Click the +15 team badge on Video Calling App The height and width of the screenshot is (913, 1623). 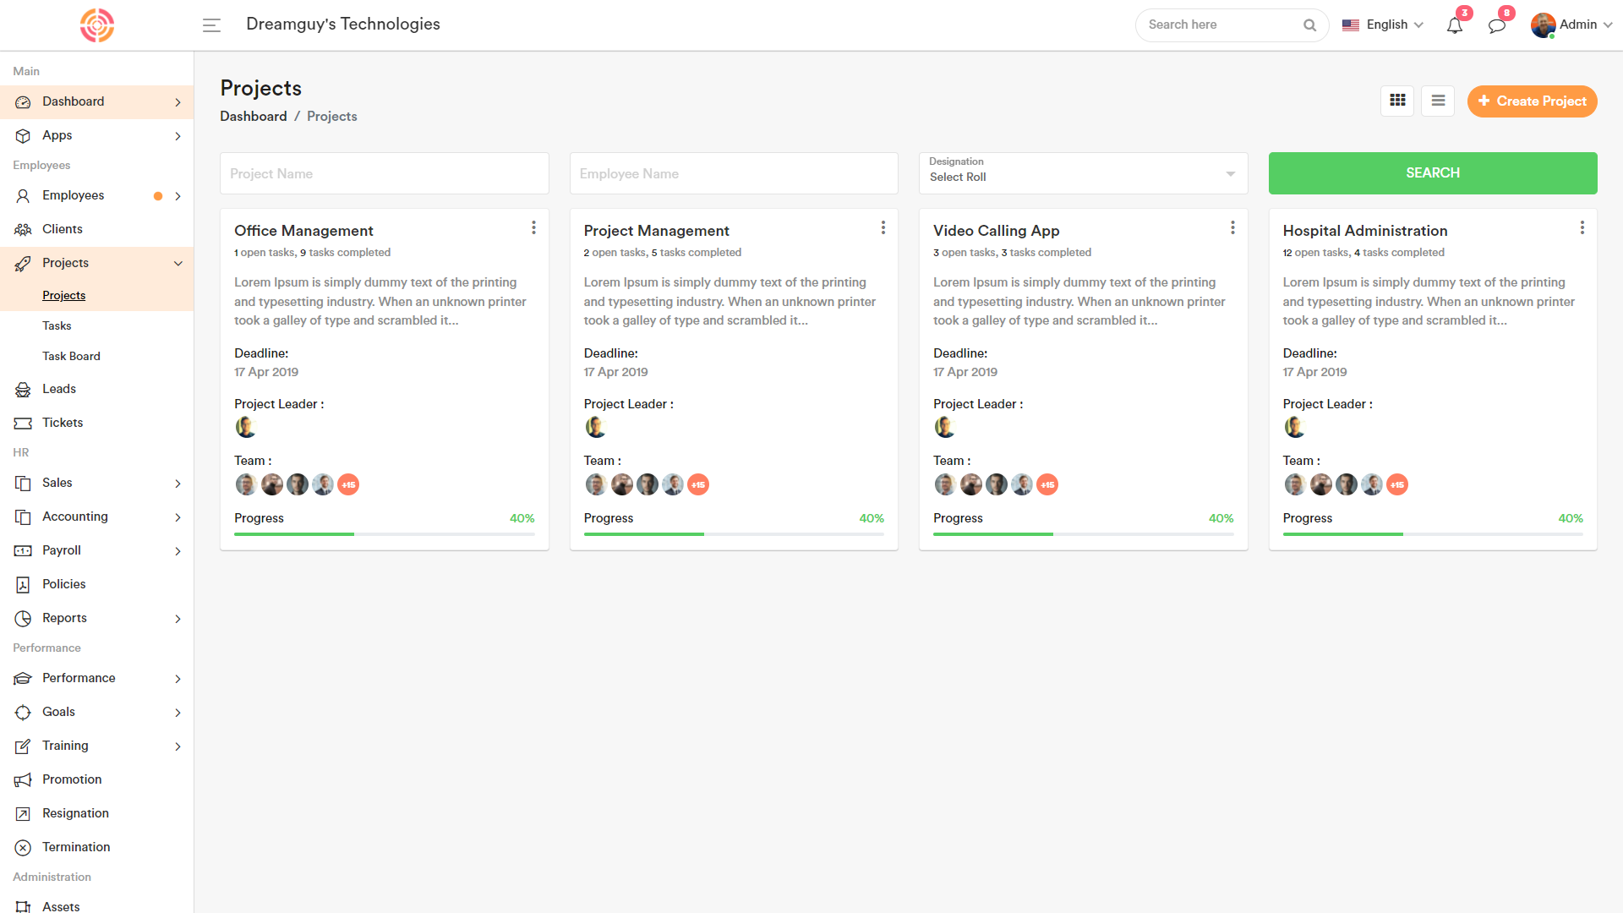click(x=1047, y=484)
